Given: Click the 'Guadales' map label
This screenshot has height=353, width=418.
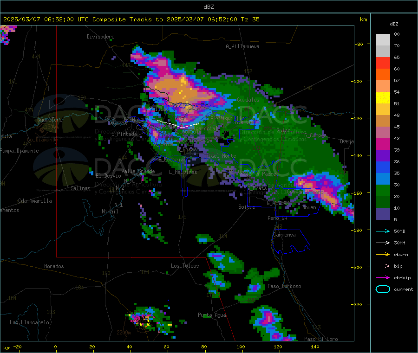Looking at the screenshot, I should [248, 100].
